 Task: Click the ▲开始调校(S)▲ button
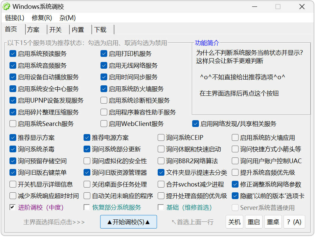(129, 222)
